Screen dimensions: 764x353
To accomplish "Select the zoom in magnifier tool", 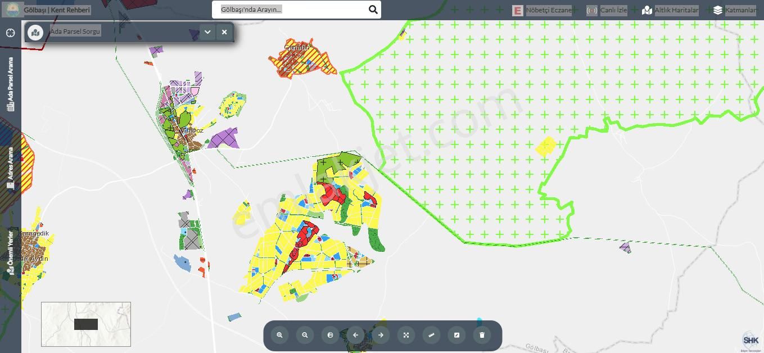I will [279, 334].
